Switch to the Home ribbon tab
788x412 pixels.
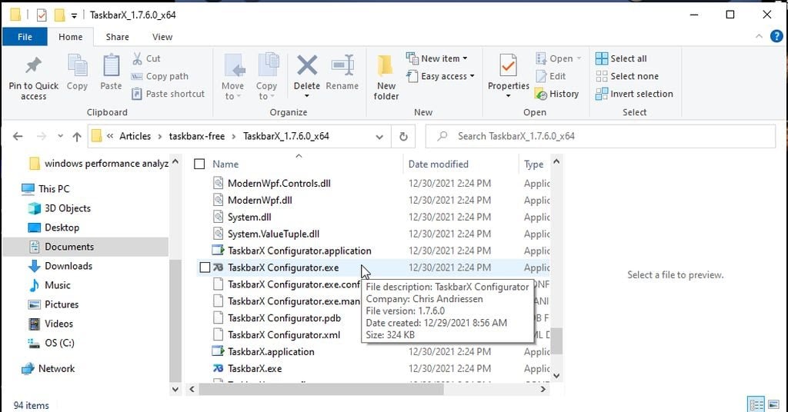click(x=70, y=37)
